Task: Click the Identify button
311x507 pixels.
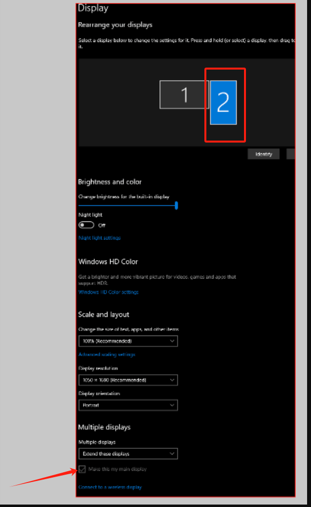Action: coord(264,154)
